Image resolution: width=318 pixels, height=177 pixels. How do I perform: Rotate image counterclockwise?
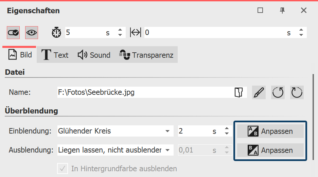click(278, 92)
